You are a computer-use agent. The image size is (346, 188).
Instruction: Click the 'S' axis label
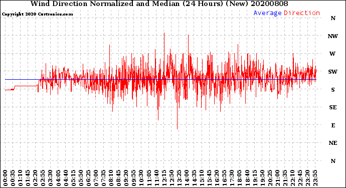click(333, 90)
